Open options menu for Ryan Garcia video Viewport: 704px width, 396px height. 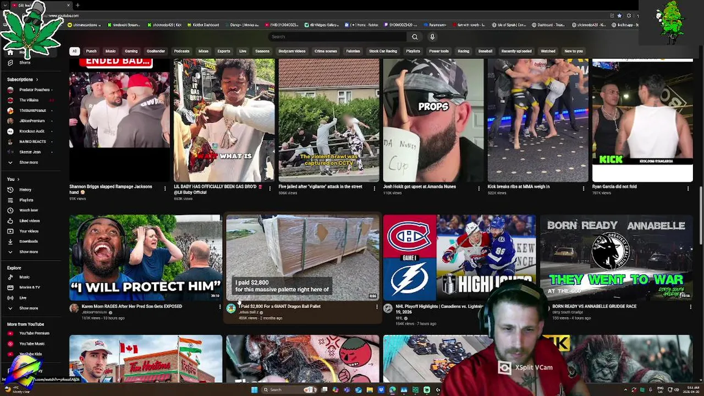pos(687,189)
